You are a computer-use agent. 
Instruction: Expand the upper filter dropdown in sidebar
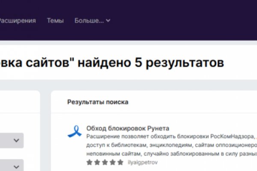point(11,140)
